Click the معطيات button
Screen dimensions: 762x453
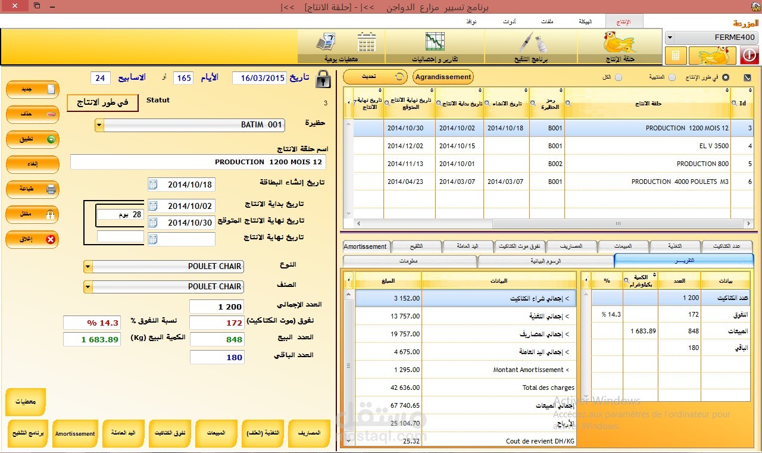tap(26, 402)
